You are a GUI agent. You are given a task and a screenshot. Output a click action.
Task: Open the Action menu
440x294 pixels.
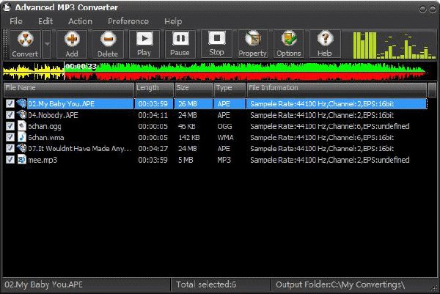80,21
